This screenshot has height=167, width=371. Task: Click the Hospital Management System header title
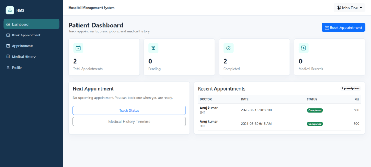[92, 8]
